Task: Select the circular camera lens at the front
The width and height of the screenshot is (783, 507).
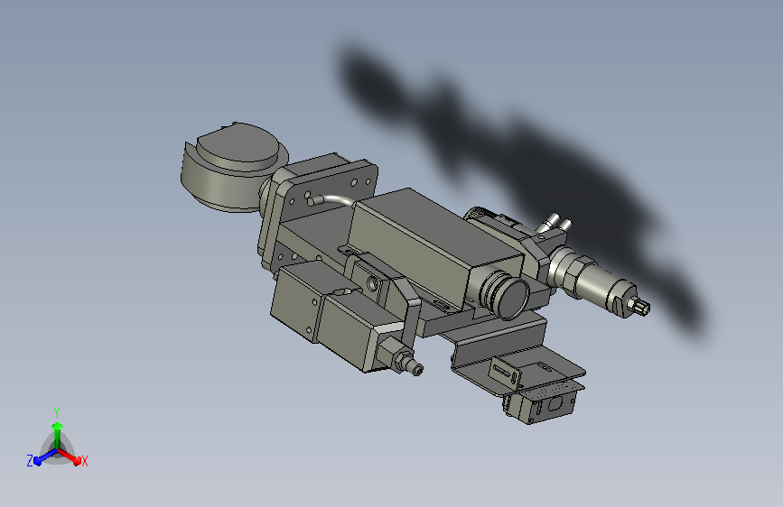Action: pos(513,298)
